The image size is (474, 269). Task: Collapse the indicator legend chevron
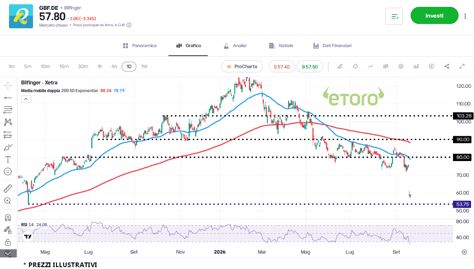point(26,99)
